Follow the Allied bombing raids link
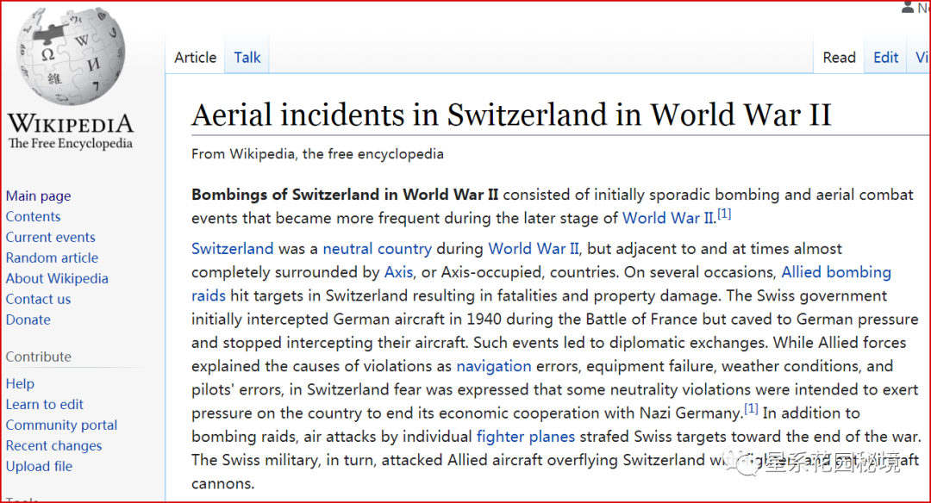 (x=836, y=272)
